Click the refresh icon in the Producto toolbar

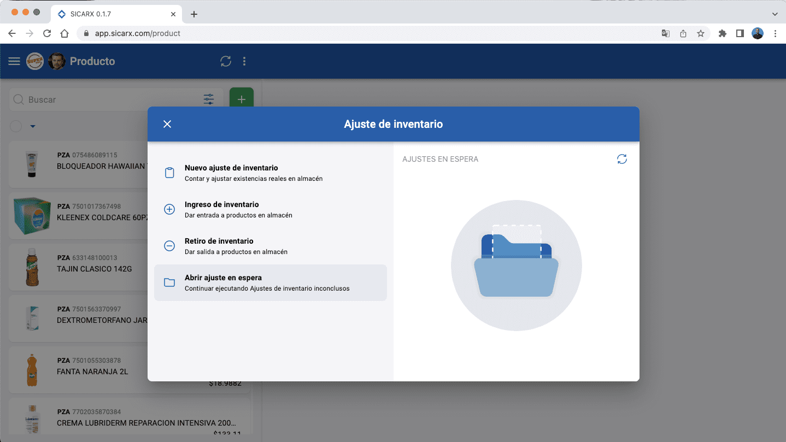pyautogui.click(x=225, y=61)
